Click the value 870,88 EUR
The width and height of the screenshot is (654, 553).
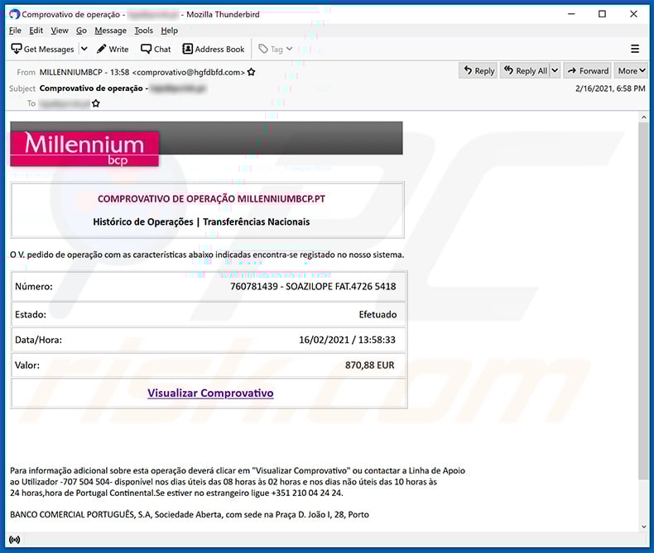(x=369, y=365)
